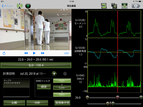Click the right green range handle on timeline
143x107 pixels.
(x=141, y=97)
